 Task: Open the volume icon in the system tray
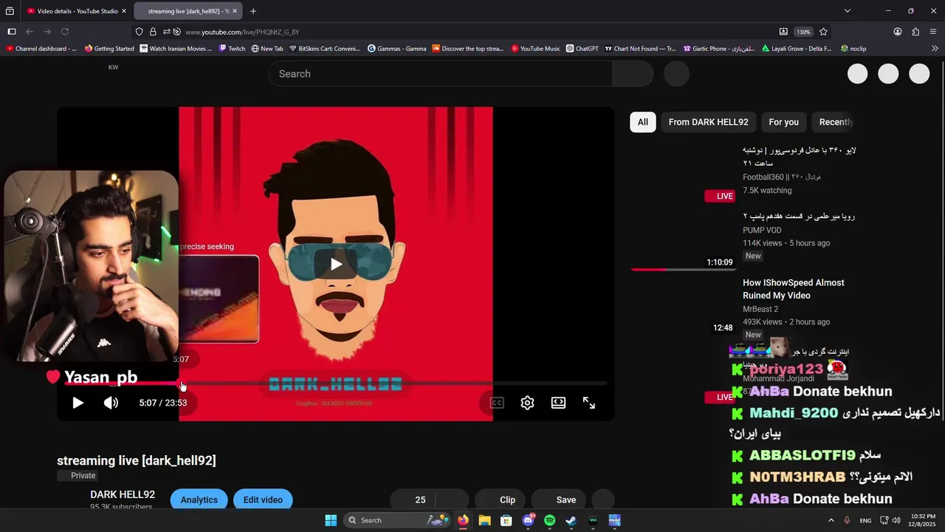pyautogui.click(x=896, y=520)
